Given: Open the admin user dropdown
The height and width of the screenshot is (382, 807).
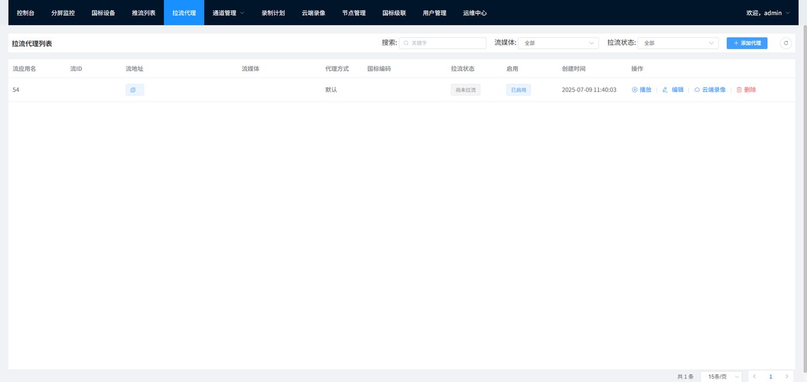Looking at the screenshot, I should [x=768, y=13].
